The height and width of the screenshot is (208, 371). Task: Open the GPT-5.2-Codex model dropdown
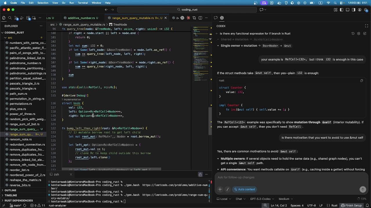point(262,199)
